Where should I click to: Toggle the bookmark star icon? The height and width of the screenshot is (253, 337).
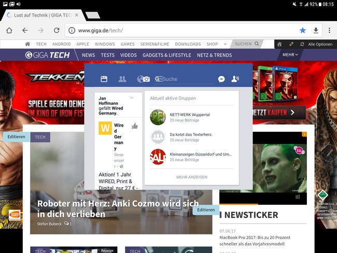pyautogui.click(x=303, y=31)
